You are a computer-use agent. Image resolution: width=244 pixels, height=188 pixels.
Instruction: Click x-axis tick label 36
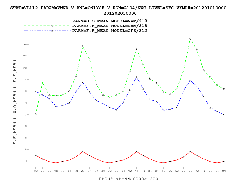tap(116, 171)
